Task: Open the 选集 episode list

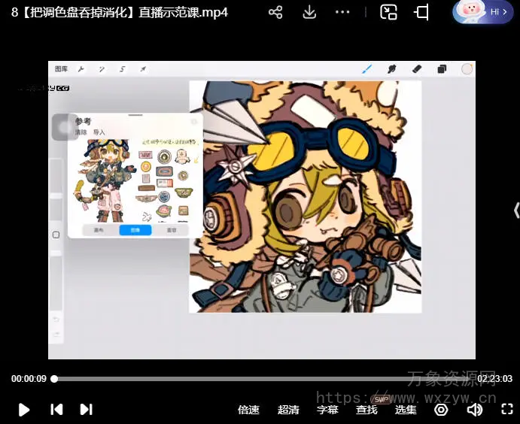Action: click(x=406, y=410)
